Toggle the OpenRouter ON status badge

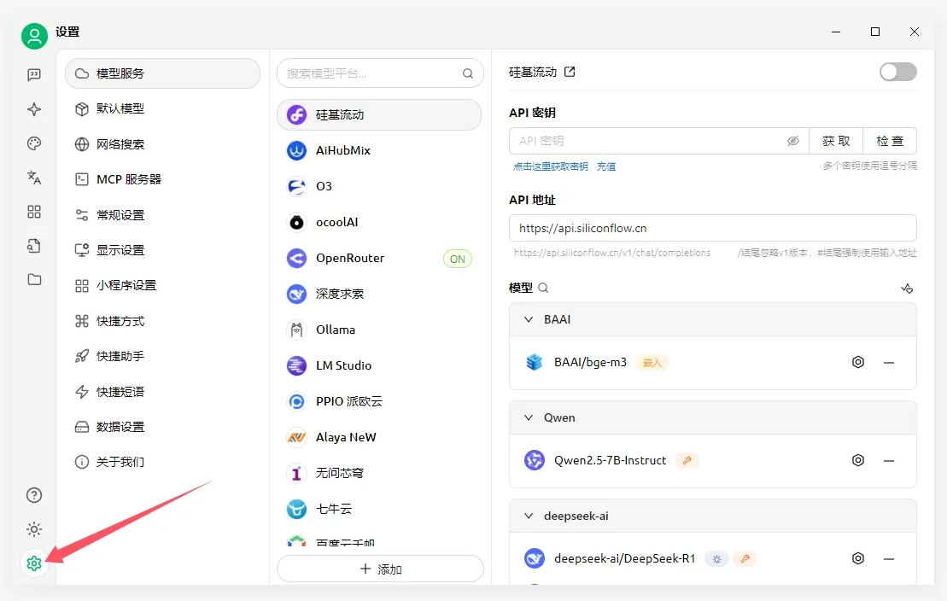click(458, 259)
